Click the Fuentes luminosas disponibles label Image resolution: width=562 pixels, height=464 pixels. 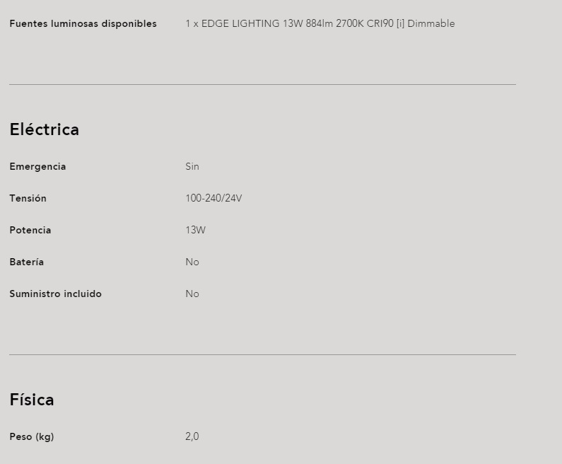click(x=83, y=23)
